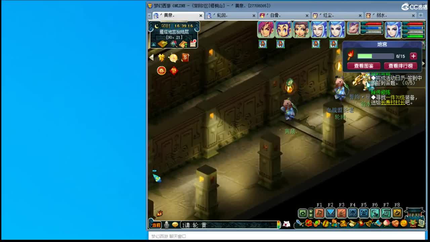Click the paper scroll icon in bottom toolbar
430x242 pixels.
[352, 224]
